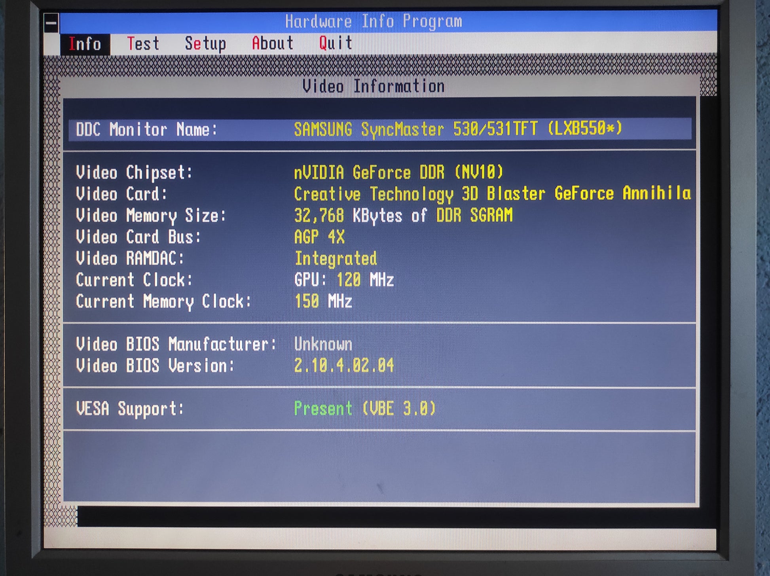Image resolution: width=770 pixels, height=576 pixels.
Task: Open the Info menu
Action: click(x=85, y=44)
